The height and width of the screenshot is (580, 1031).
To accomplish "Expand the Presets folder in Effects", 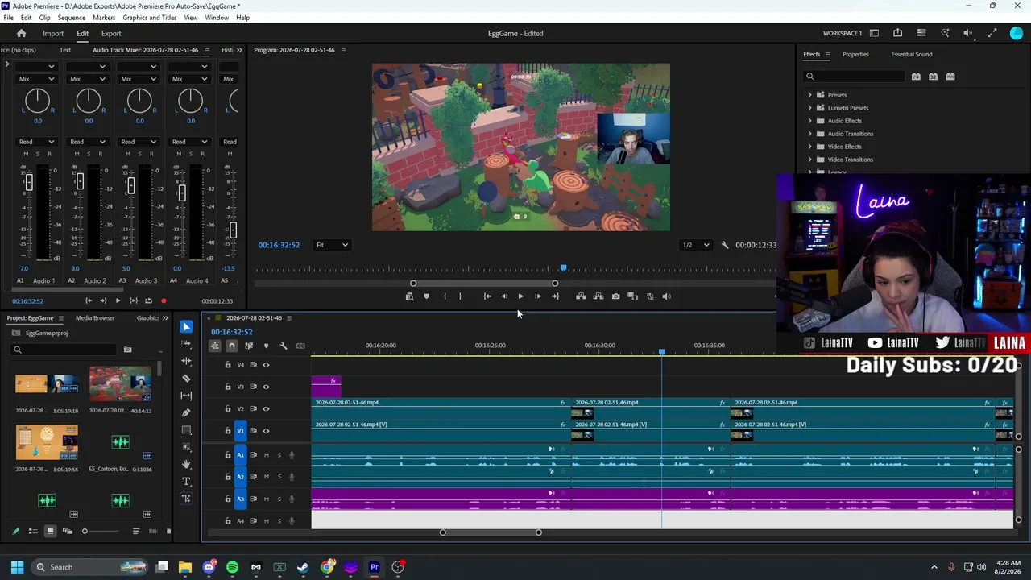I will pyautogui.click(x=810, y=95).
